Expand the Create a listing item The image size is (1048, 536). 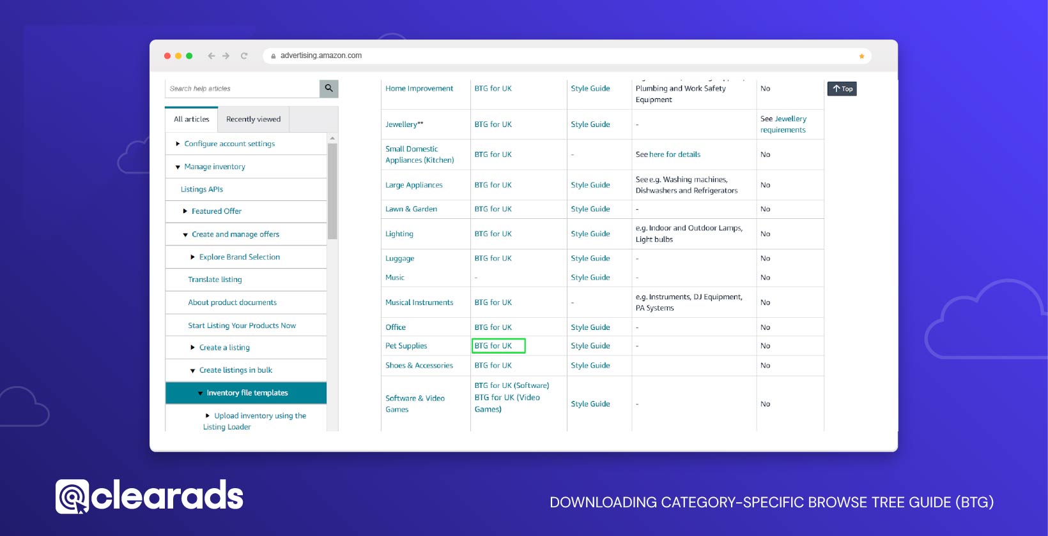192,348
